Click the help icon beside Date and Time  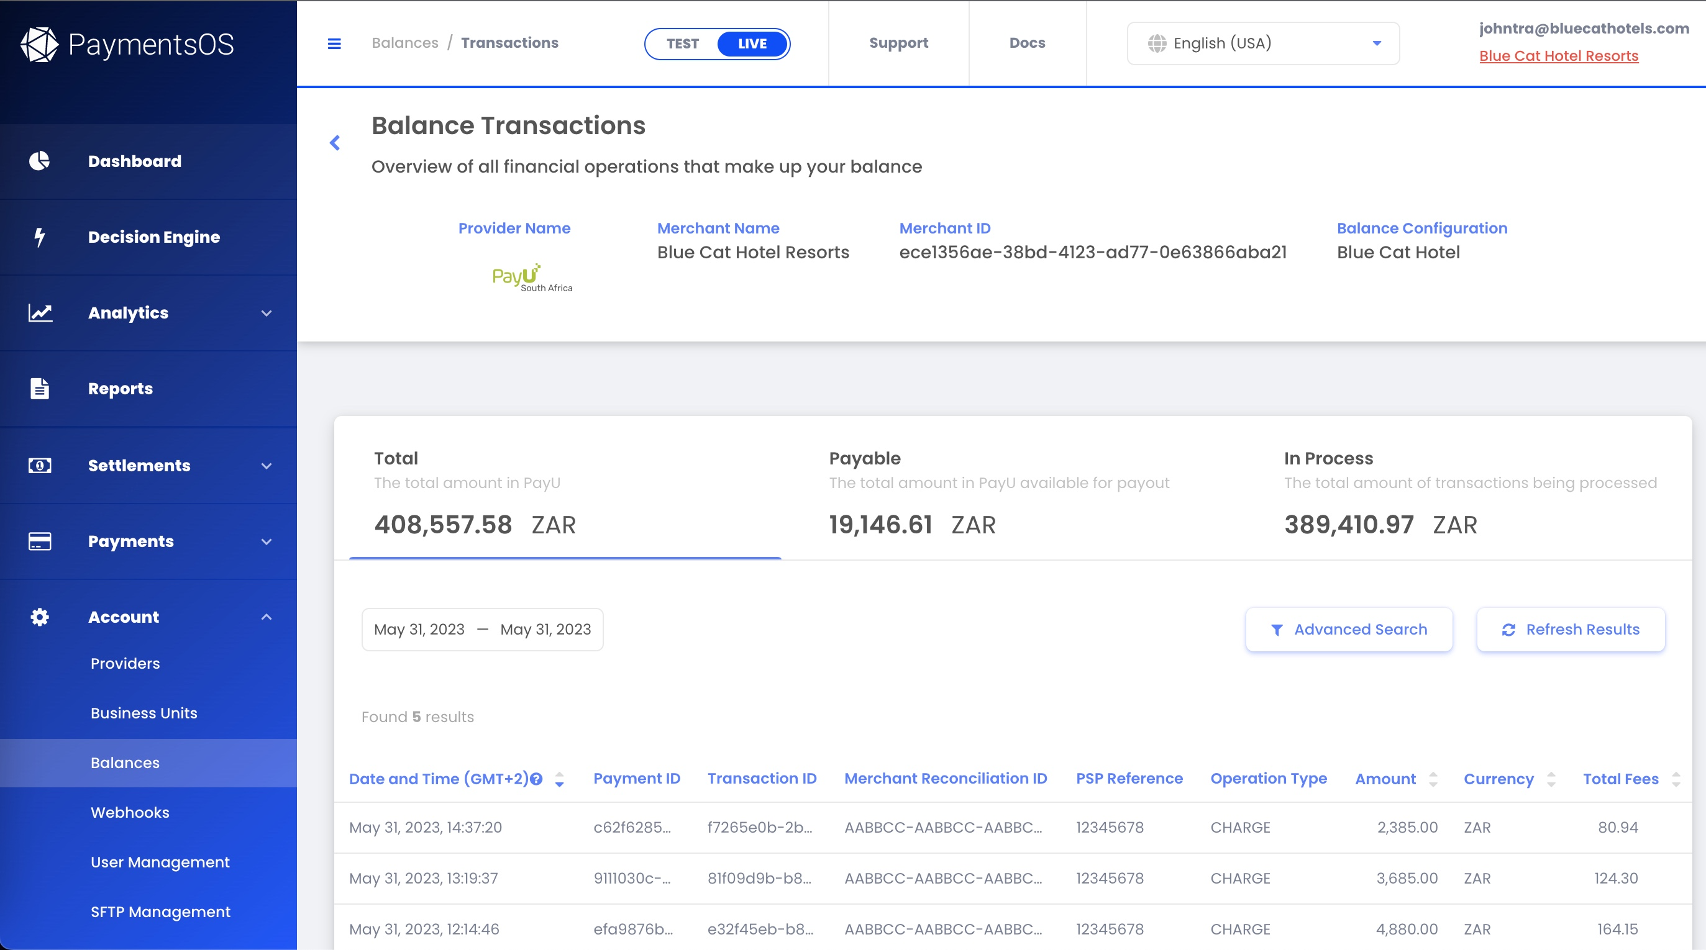(x=536, y=779)
